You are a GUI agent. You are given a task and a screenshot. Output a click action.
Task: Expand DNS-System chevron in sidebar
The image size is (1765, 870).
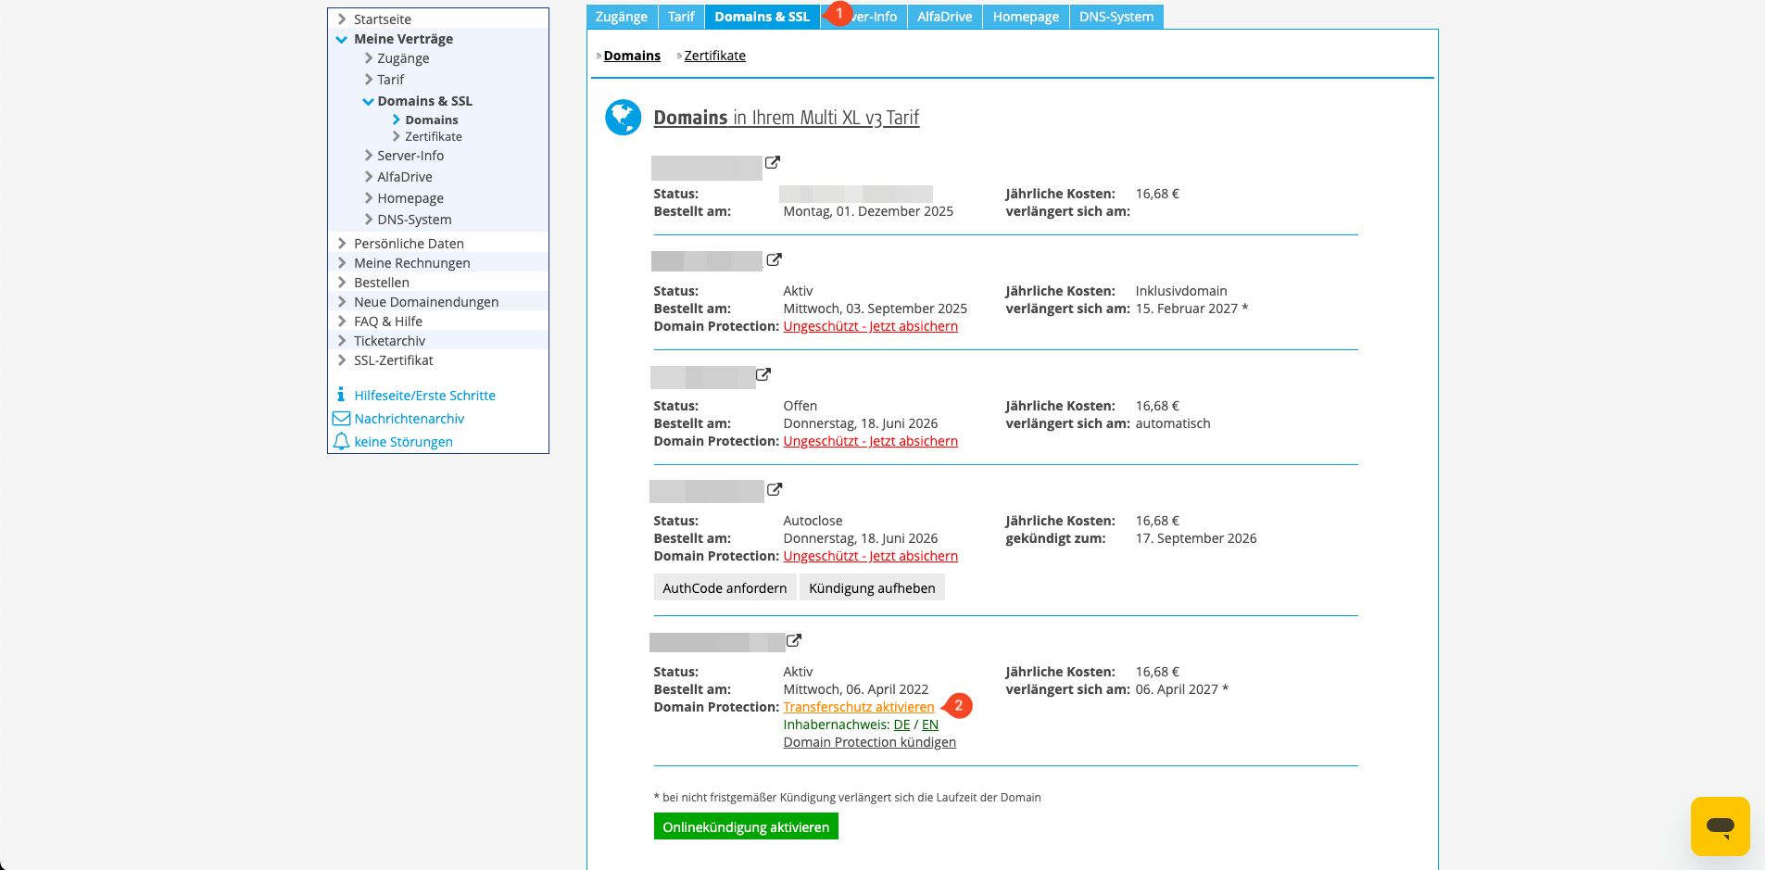pyautogui.click(x=369, y=220)
